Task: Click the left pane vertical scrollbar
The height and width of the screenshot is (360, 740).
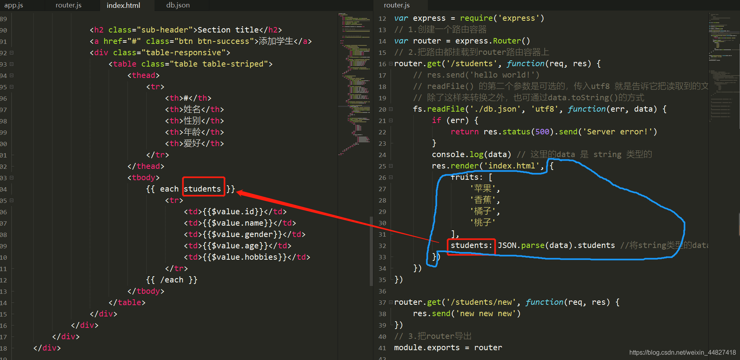Action: [371, 251]
